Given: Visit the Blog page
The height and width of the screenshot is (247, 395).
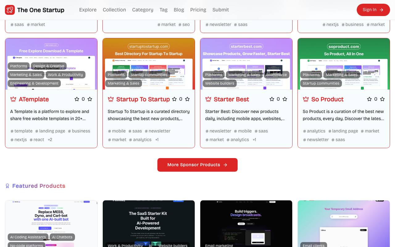Looking at the screenshot, I should [179, 10].
